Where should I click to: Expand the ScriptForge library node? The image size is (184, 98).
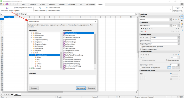(x=32, y=42)
